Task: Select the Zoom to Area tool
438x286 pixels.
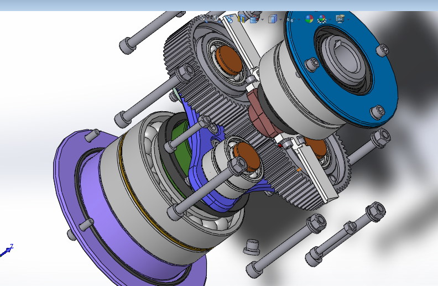Action: [216, 19]
